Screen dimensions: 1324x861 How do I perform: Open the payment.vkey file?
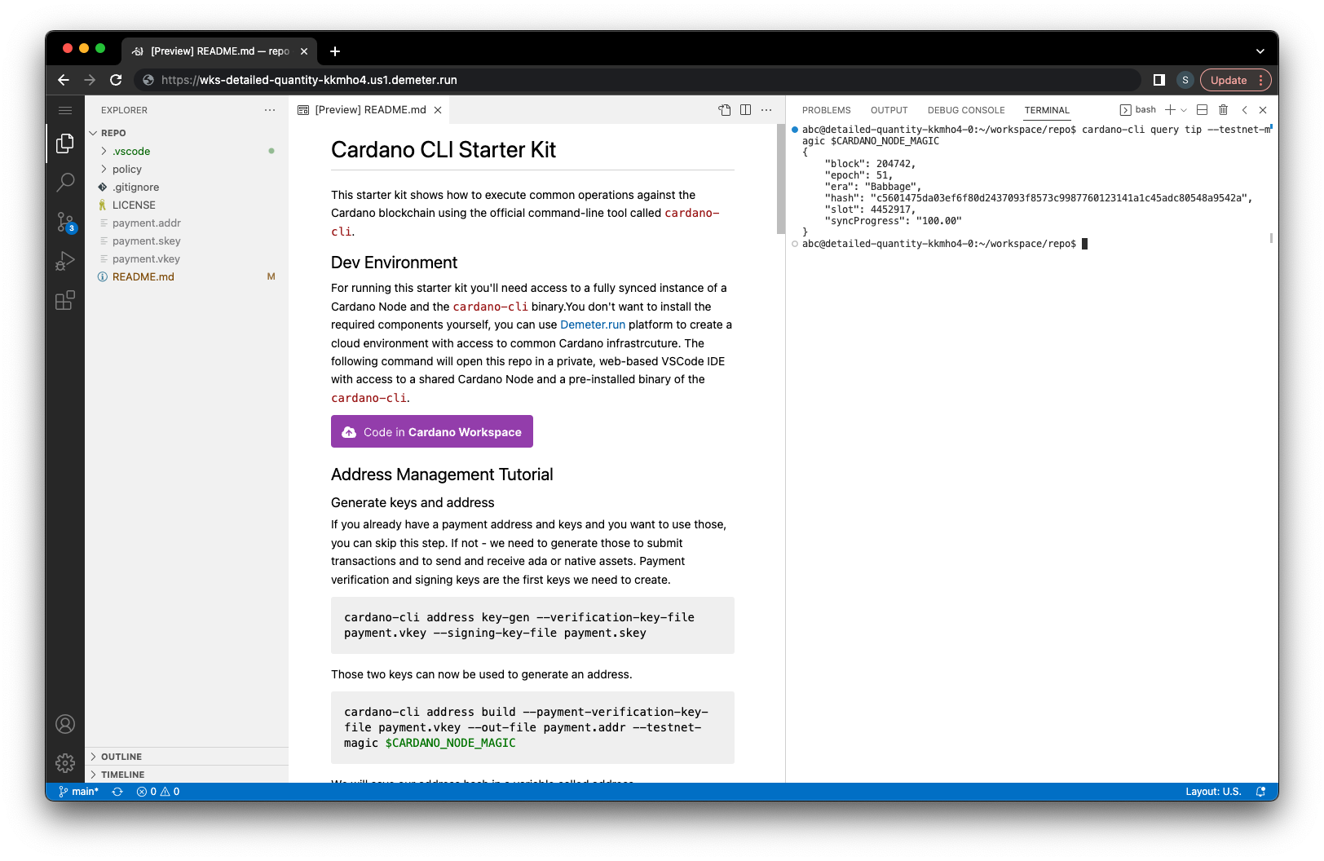tap(187, 258)
